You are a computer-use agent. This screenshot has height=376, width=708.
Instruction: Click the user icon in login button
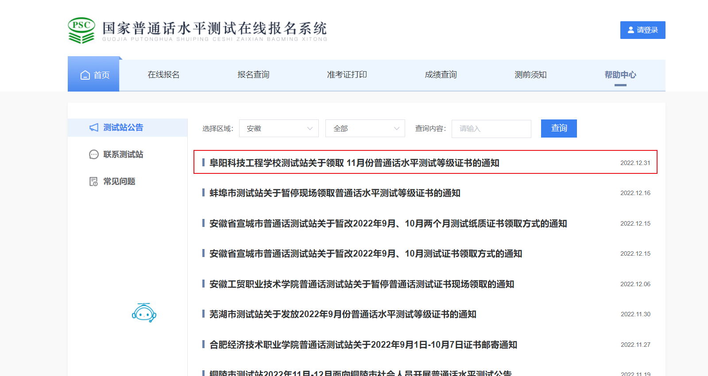tap(631, 30)
